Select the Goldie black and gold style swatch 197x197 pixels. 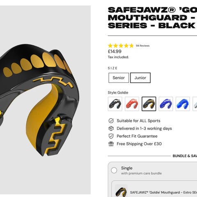click(149, 104)
